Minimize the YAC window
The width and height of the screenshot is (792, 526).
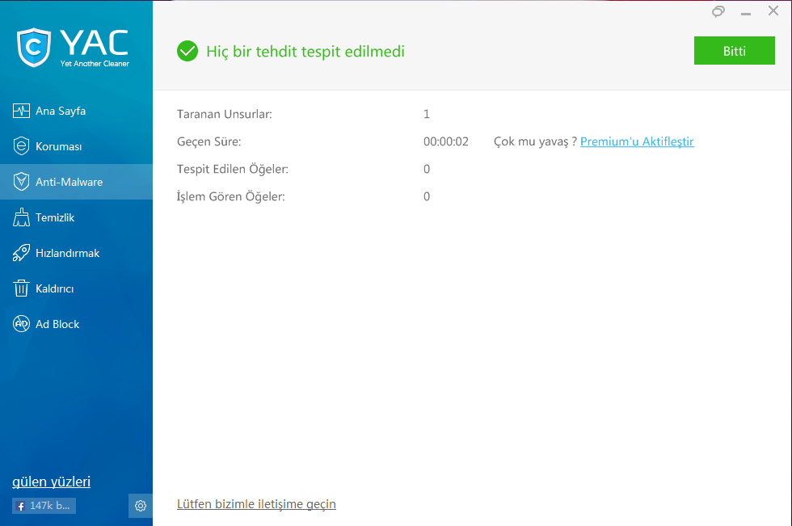(745, 13)
